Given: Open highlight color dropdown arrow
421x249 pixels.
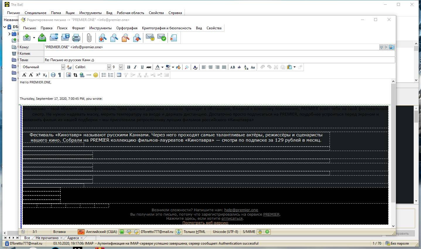Looking at the screenshot, I should pyautogui.click(x=173, y=67).
